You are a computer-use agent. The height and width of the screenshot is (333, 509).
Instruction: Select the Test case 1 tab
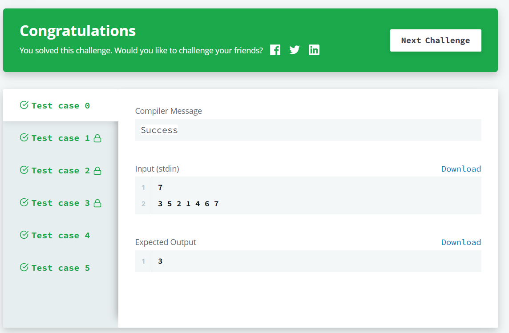pyautogui.click(x=61, y=138)
